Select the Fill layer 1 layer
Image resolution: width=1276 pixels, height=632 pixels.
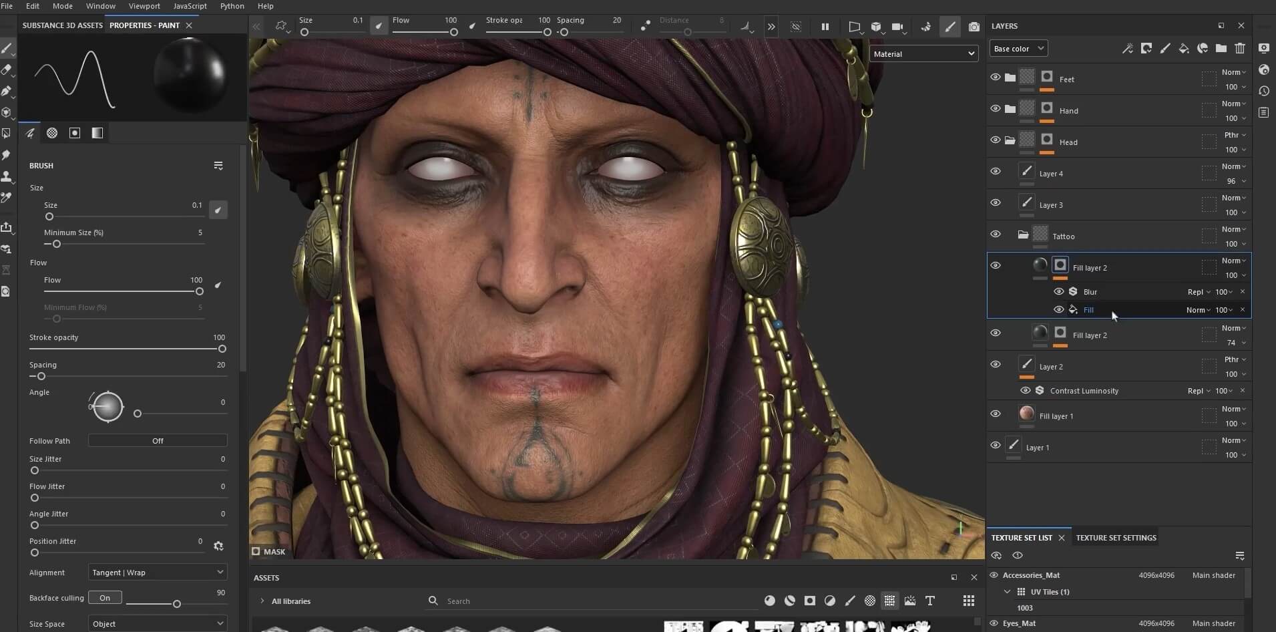click(1056, 416)
